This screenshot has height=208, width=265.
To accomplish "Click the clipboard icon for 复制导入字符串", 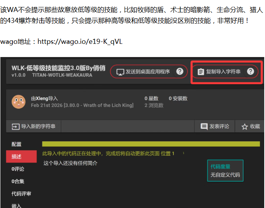I will (x=201, y=72).
